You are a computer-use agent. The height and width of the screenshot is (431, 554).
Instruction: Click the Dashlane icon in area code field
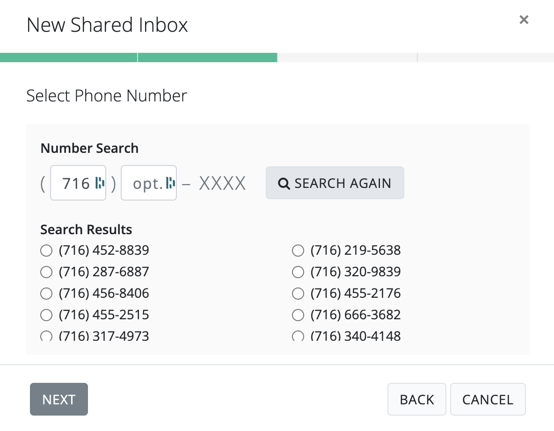tap(100, 183)
